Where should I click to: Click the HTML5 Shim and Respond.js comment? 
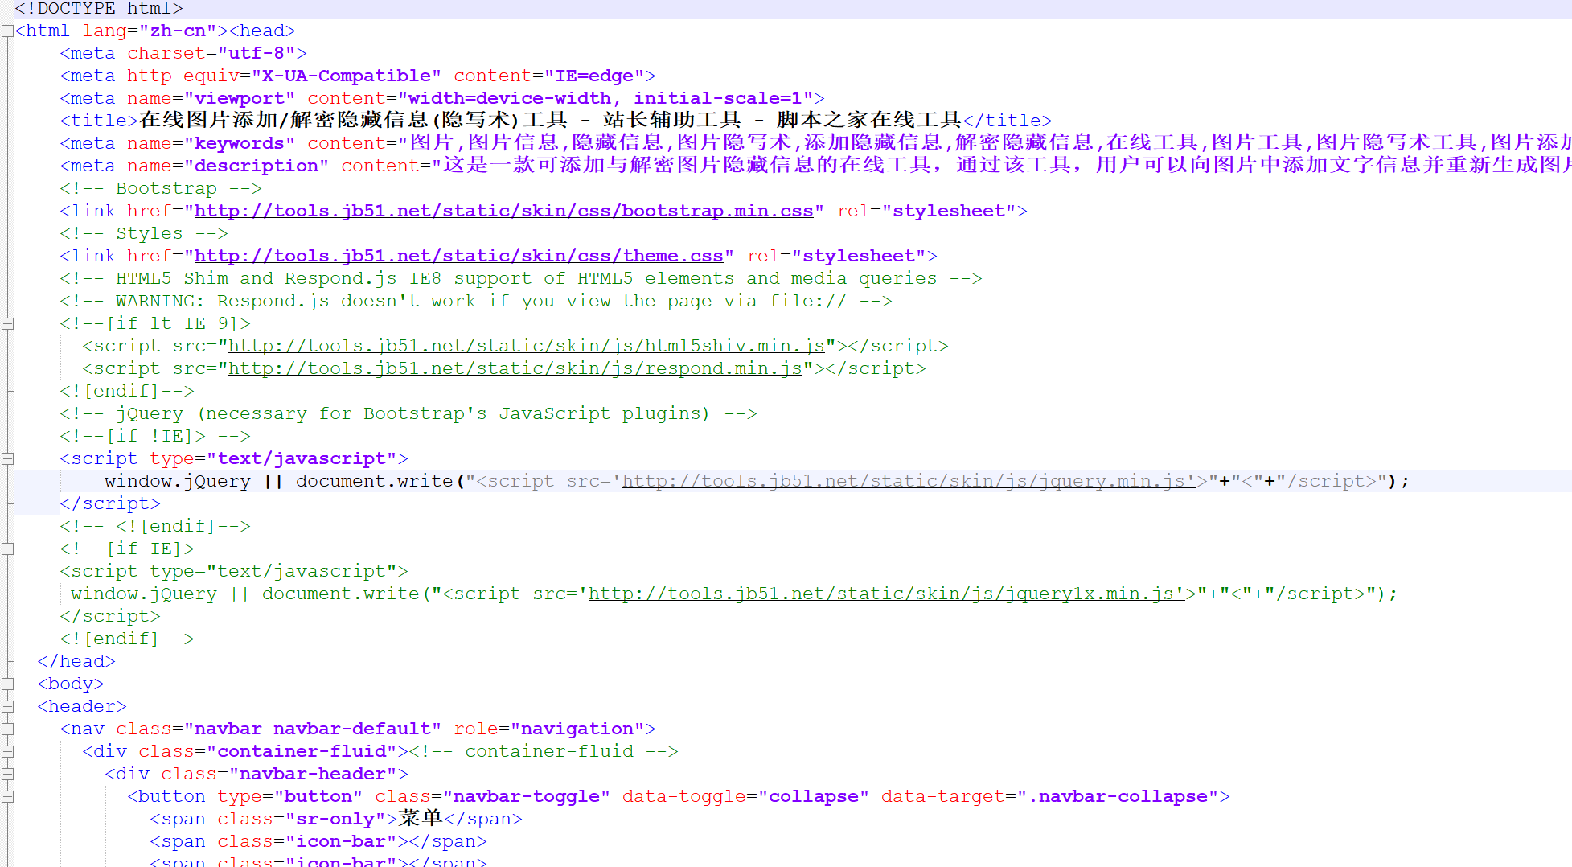(521, 278)
